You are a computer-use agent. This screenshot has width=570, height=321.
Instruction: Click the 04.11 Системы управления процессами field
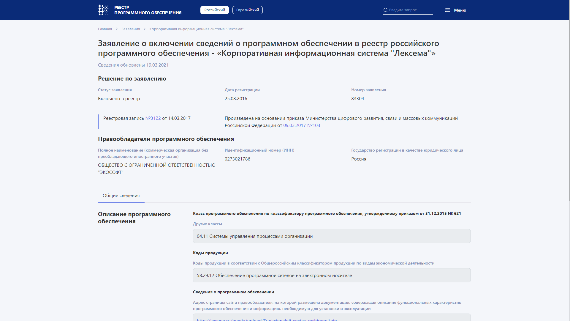click(332, 236)
